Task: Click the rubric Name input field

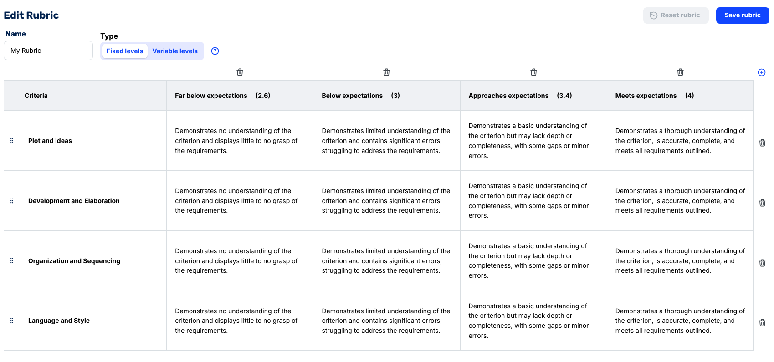Action: (48, 51)
